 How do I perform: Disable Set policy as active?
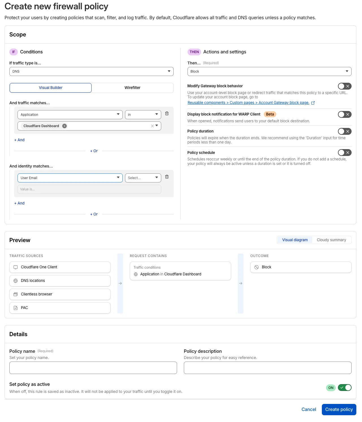tap(344, 388)
